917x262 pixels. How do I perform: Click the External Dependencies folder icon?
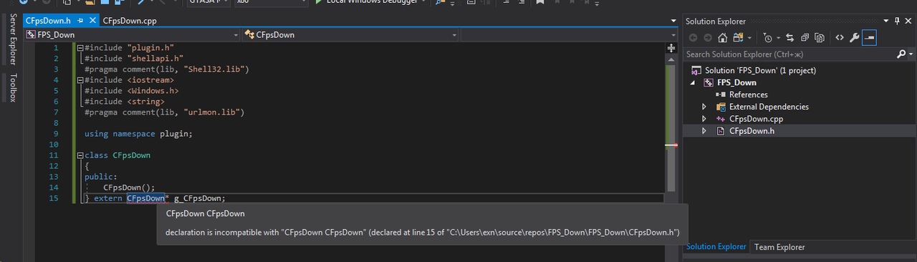point(721,107)
